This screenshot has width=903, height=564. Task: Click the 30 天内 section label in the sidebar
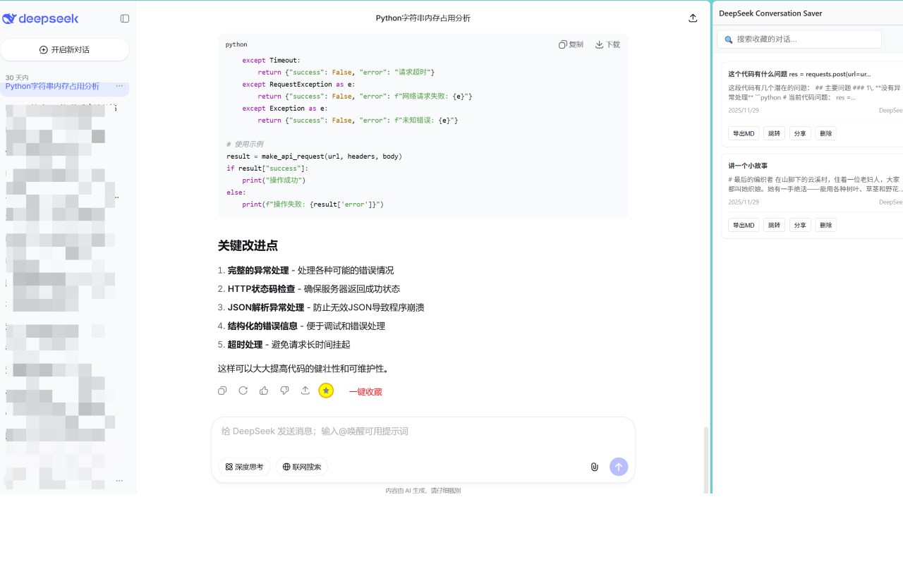click(x=17, y=78)
